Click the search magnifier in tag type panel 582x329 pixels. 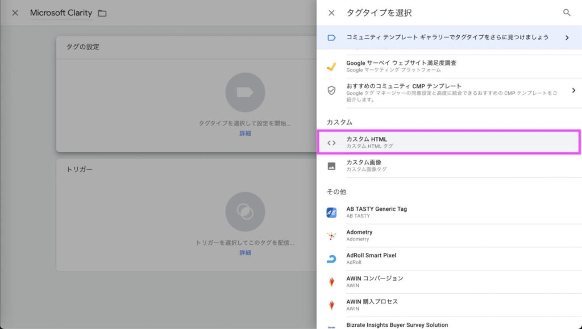coord(567,13)
